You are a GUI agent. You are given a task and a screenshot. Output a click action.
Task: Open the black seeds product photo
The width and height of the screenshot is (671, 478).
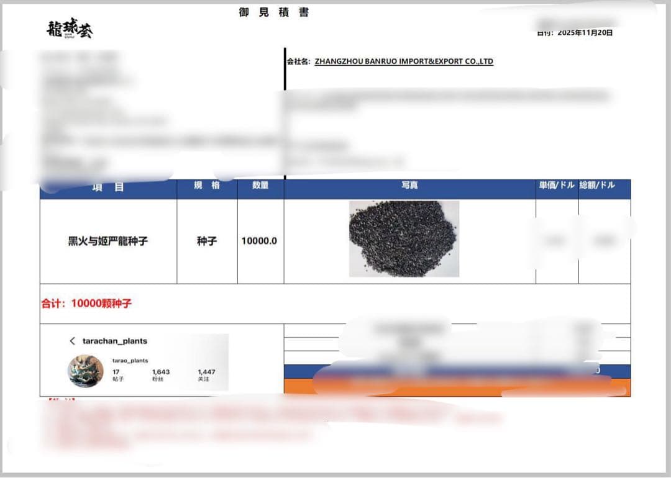[404, 238]
